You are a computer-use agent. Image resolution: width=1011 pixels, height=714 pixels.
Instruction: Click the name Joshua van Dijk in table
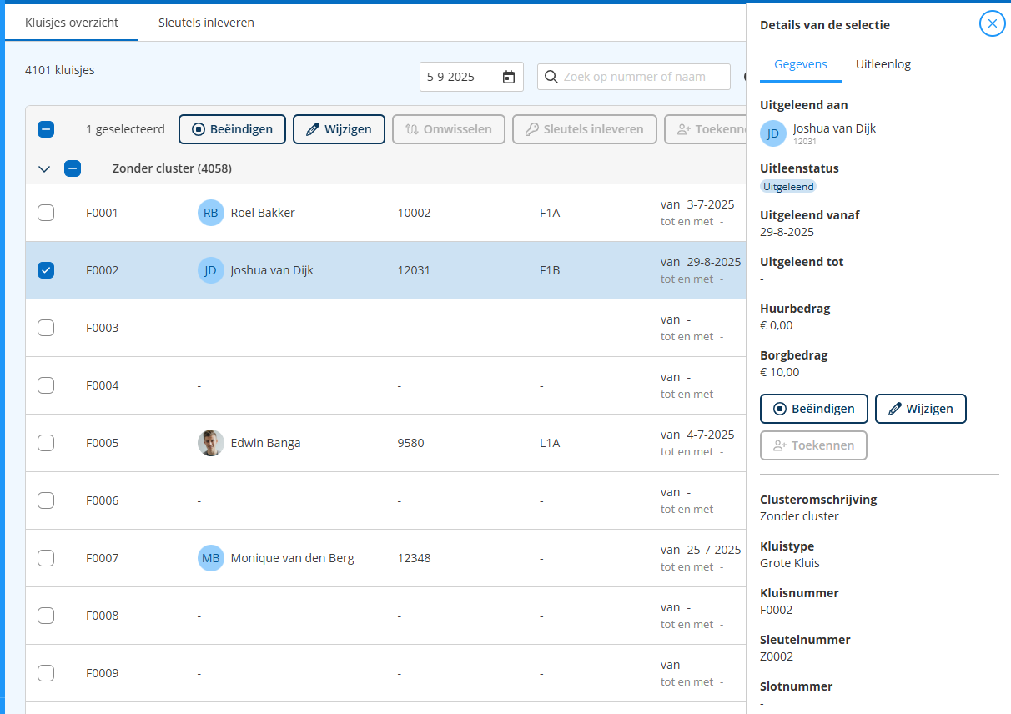(x=272, y=270)
